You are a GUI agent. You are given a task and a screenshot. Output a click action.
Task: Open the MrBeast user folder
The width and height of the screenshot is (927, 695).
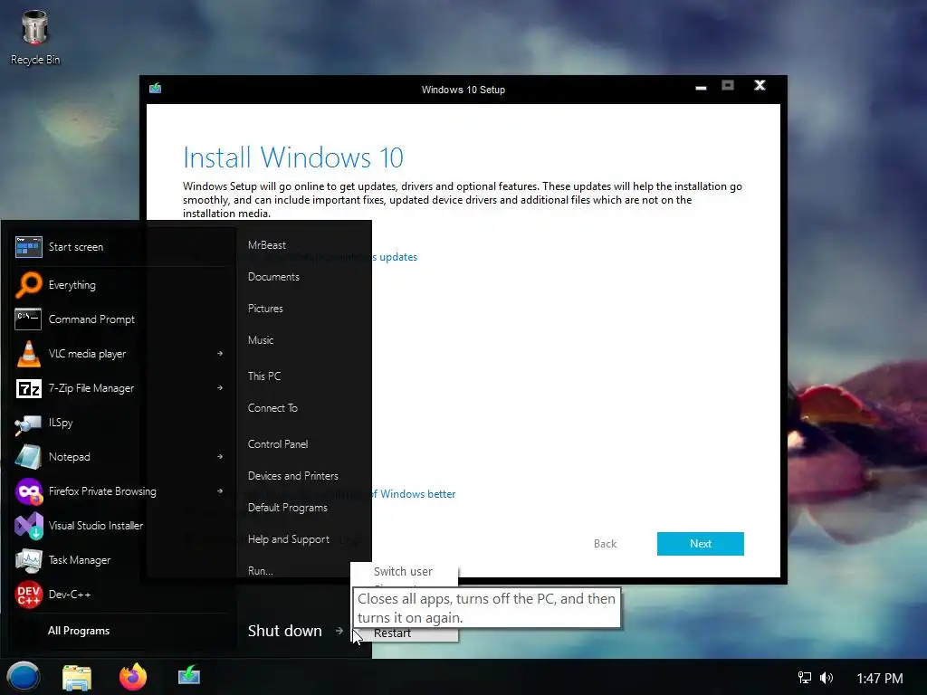point(267,244)
